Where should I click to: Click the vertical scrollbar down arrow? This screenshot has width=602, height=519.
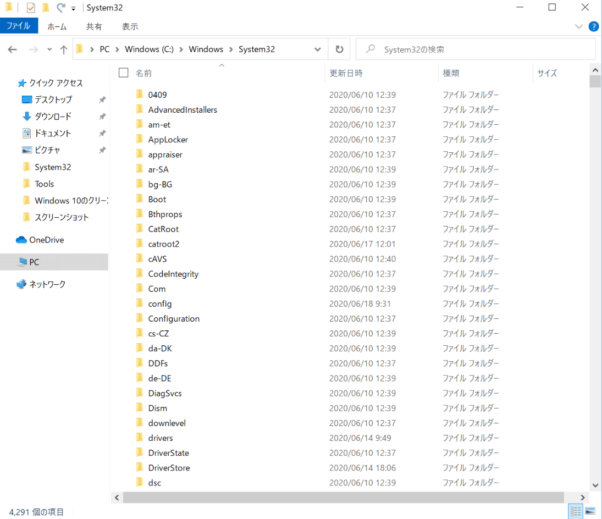coord(595,485)
